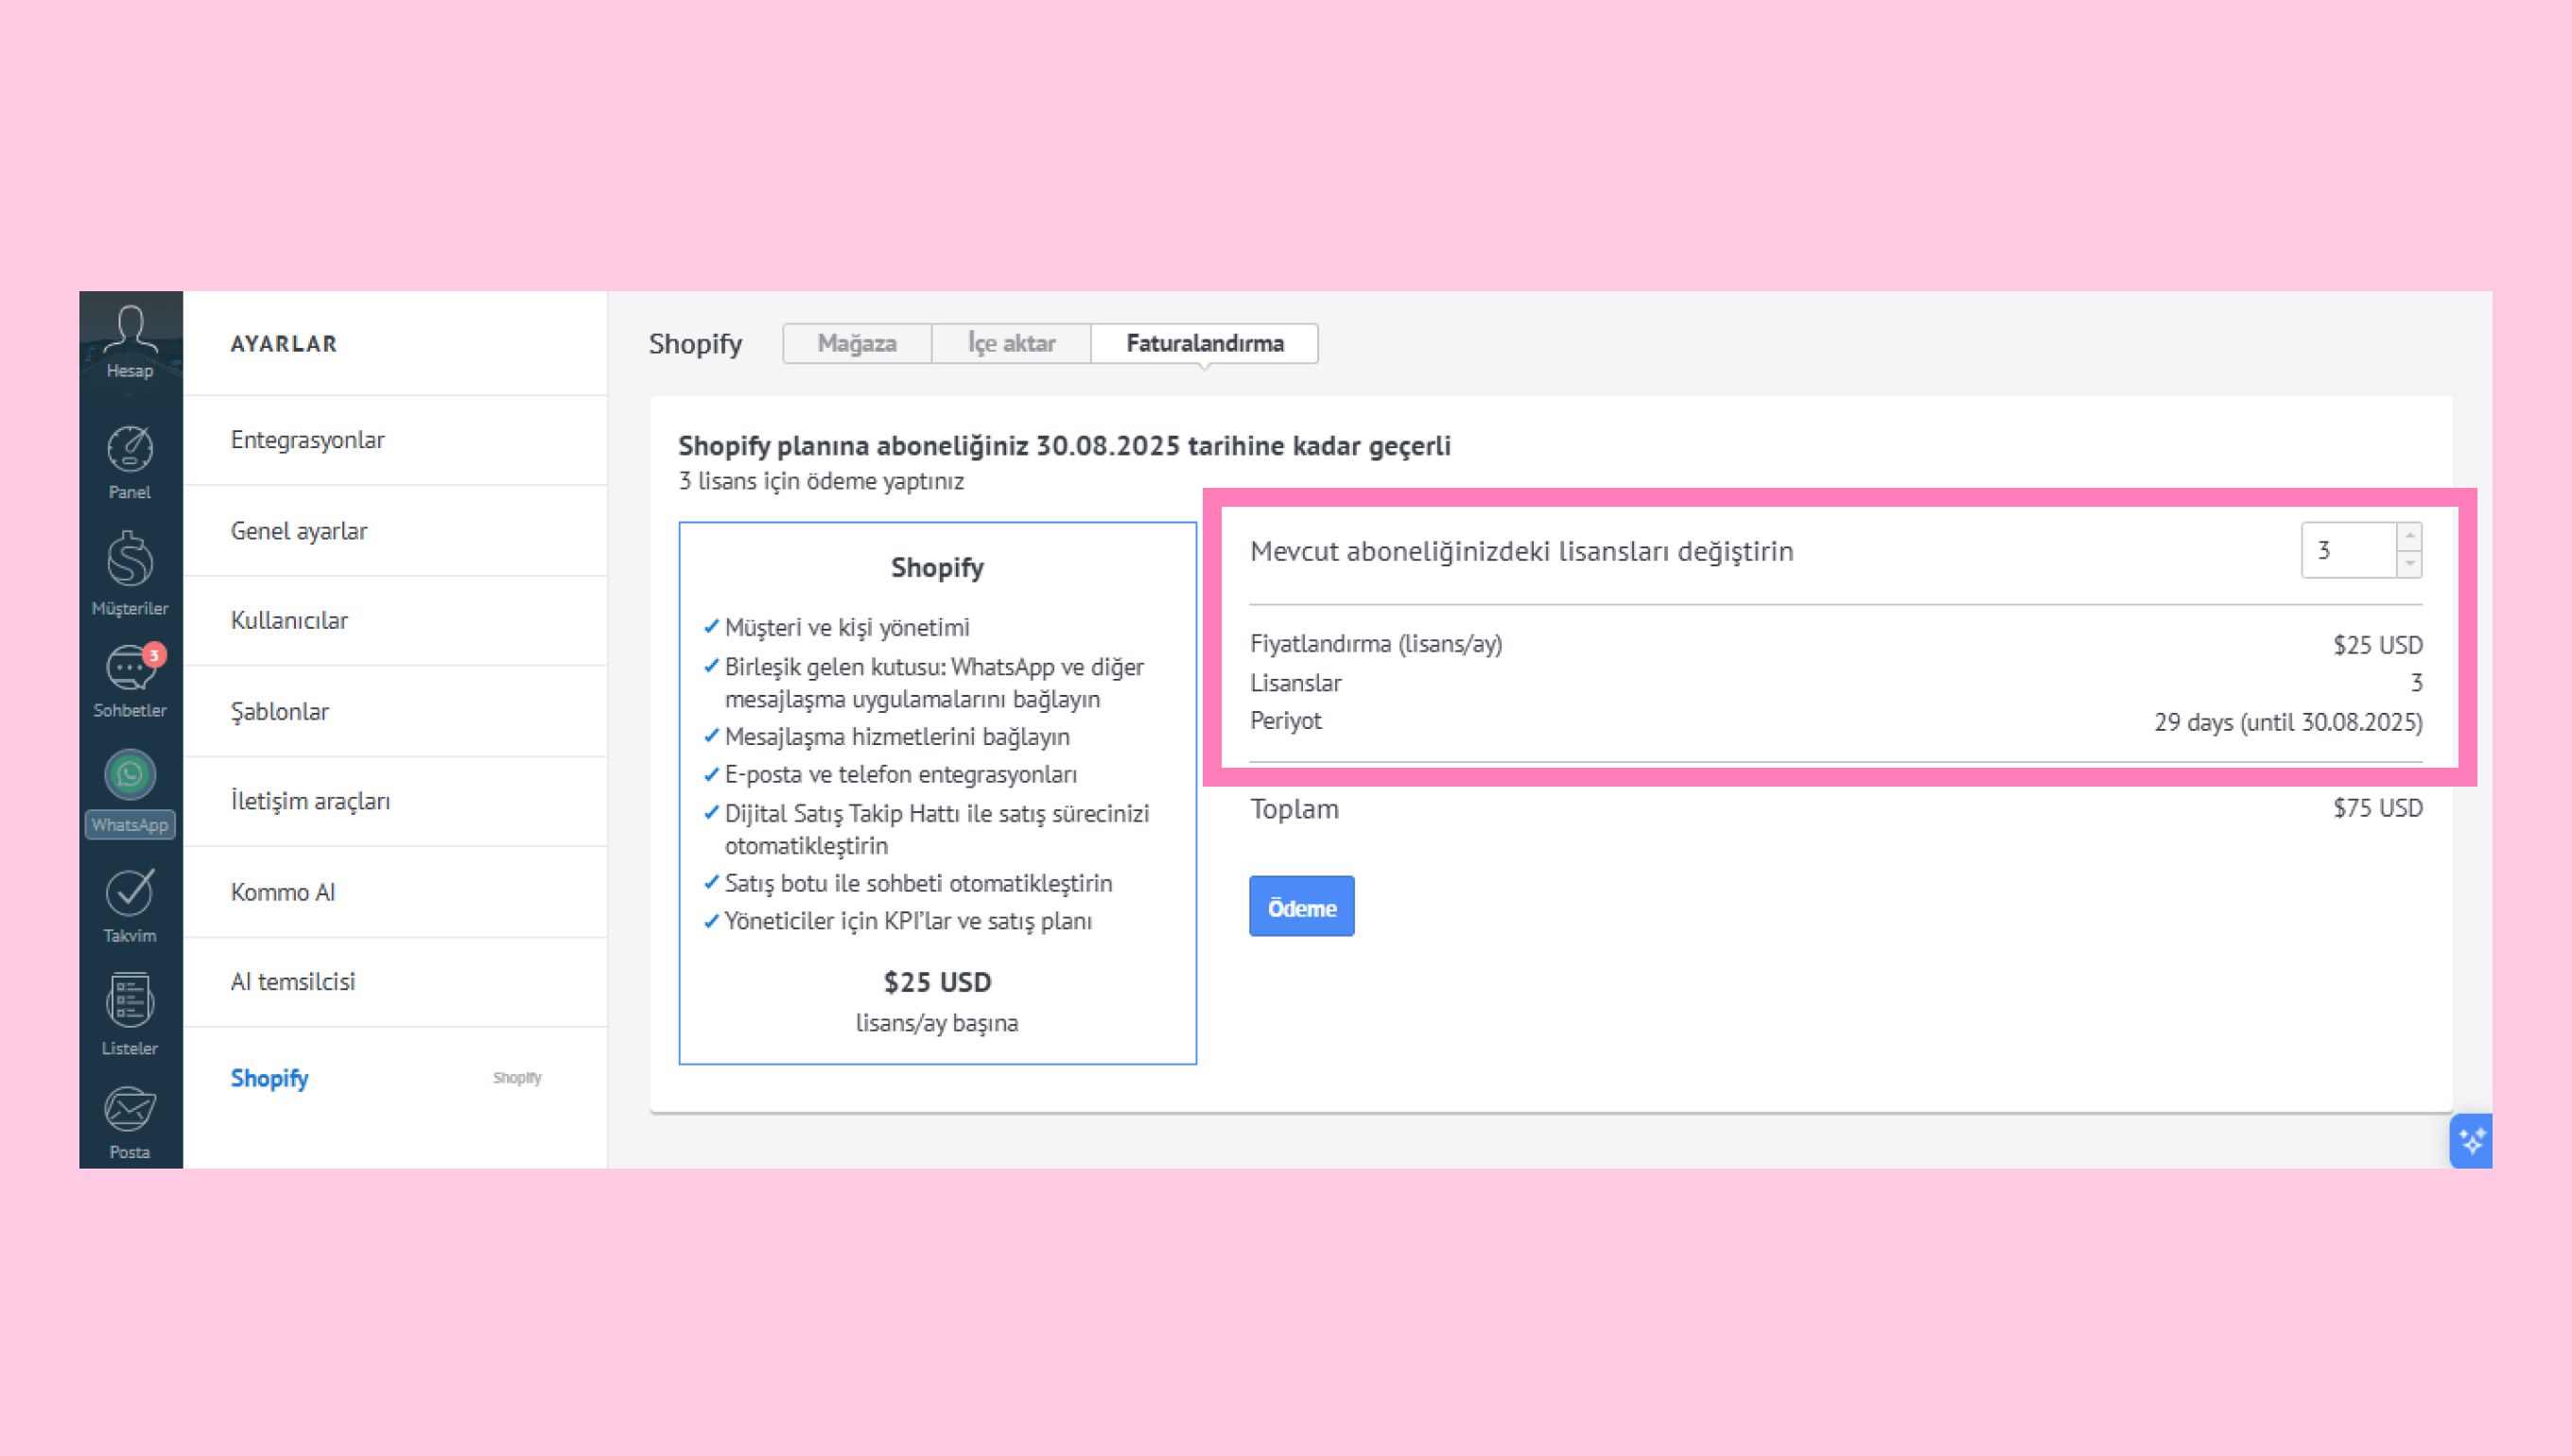The image size is (2572, 1456).
Task: Click the subscription validity heading
Action: click(1064, 446)
